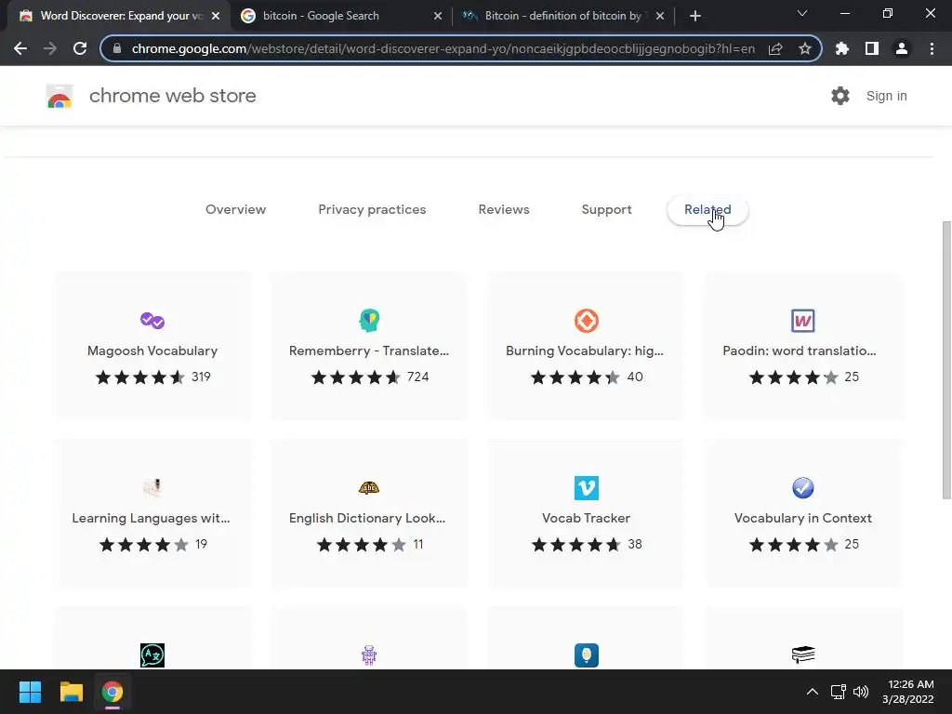The height and width of the screenshot is (714, 952).
Task: Click the blue lightbulb extension icon
Action: click(x=587, y=655)
